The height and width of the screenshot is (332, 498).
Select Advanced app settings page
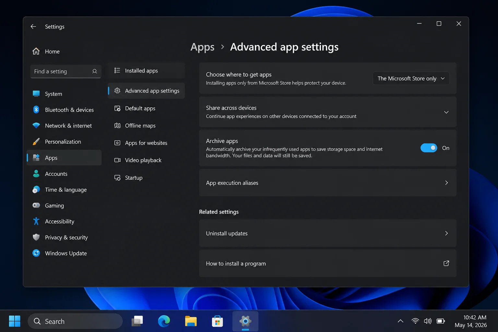[146, 91]
